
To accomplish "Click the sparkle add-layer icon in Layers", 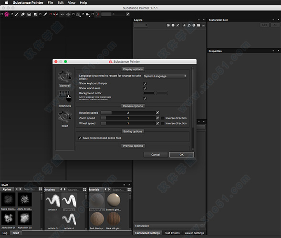I will tap(184, 25).
